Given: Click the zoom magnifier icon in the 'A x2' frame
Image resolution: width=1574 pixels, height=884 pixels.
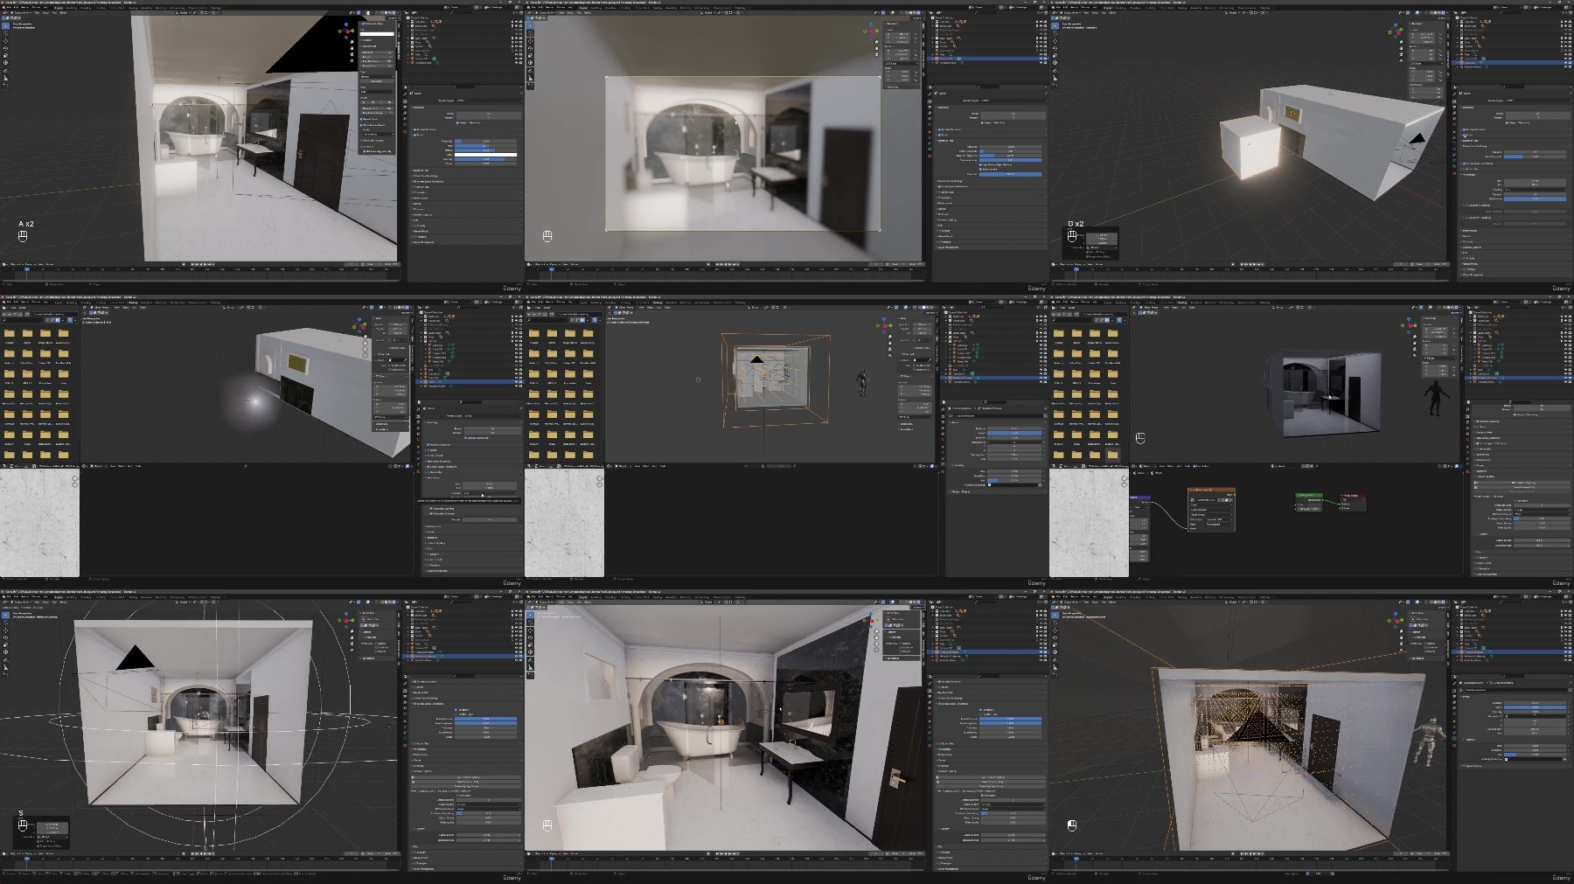Looking at the screenshot, I should click(352, 42).
